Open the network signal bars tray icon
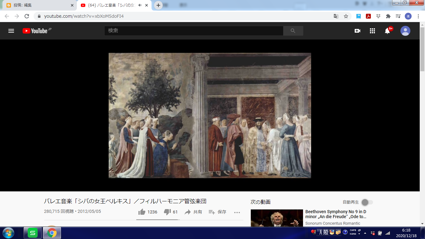Image resolution: width=425 pixels, height=239 pixels. [388, 233]
